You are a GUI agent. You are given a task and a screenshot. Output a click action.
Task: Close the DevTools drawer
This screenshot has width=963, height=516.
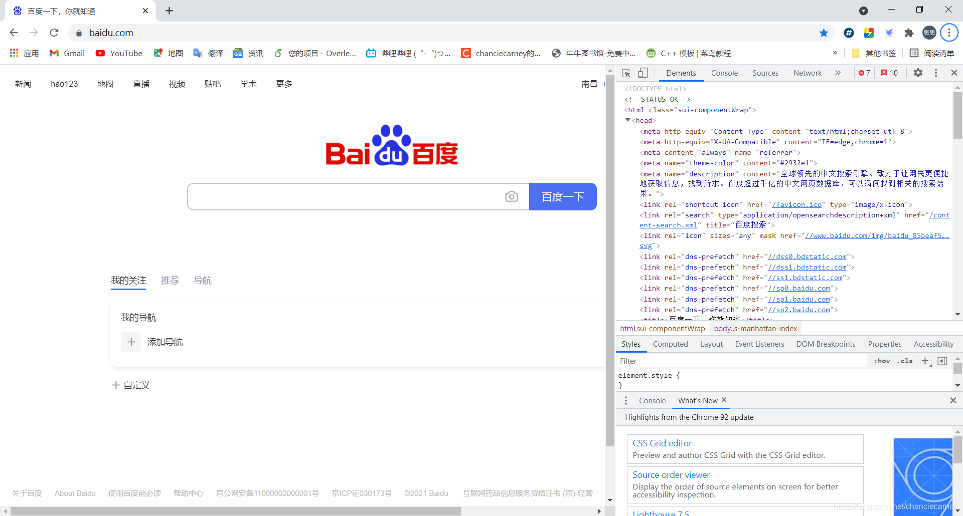click(x=953, y=400)
